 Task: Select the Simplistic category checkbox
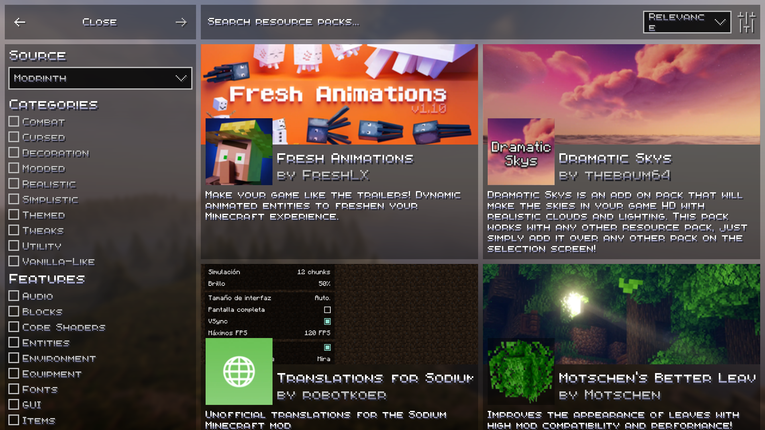pos(14,199)
